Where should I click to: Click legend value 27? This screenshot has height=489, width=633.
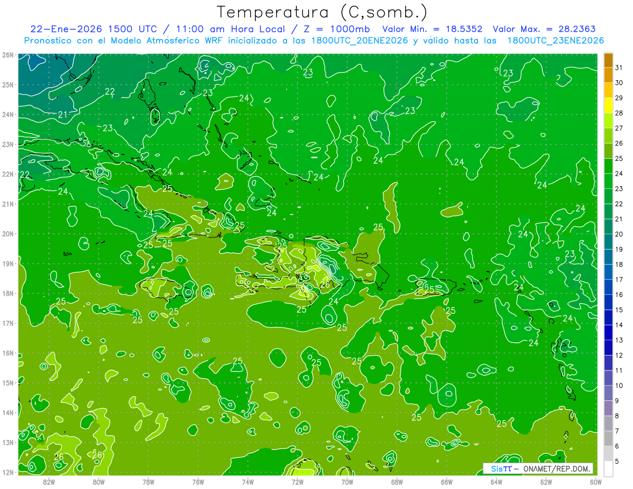click(619, 128)
